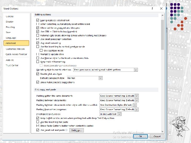The height and width of the screenshot is (143, 191).
Task: Open Trust Center category
Action: point(16,65)
